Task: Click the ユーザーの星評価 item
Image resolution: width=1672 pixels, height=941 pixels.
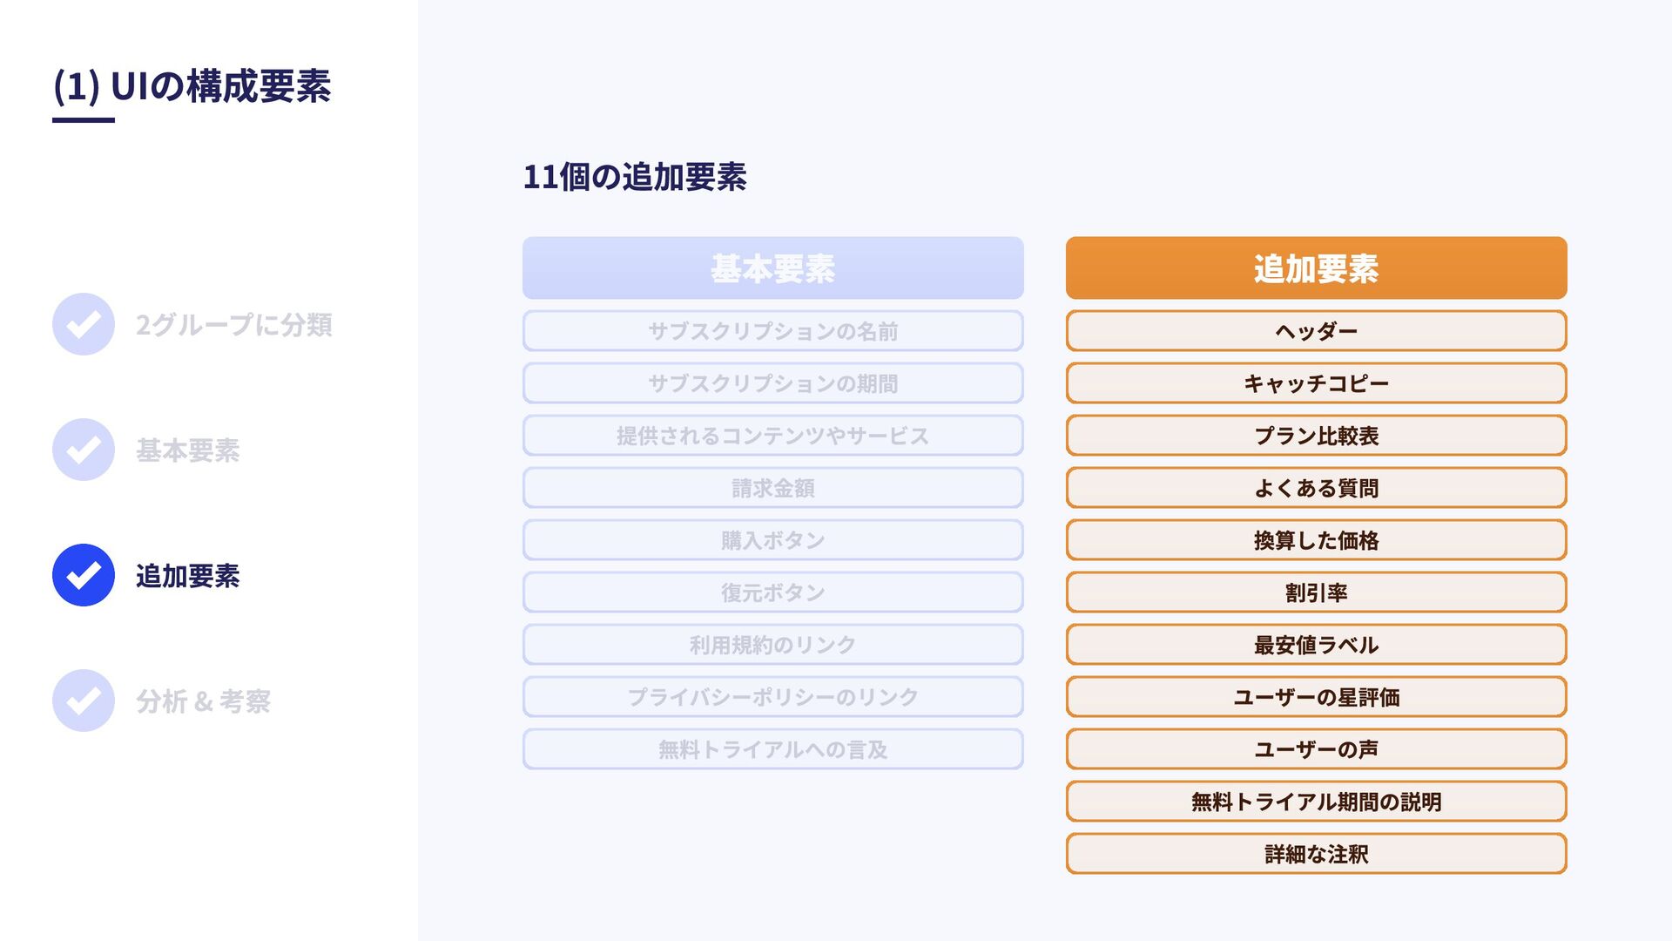Action: click(x=1316, y=697)
